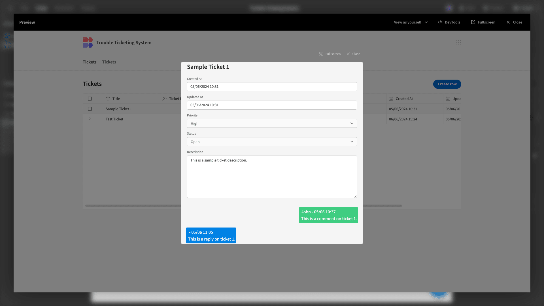Image resolution: width=544 pixels, height=306 pixels.
Task: Click the Created At date input field
Action: [x=272, y=87]
